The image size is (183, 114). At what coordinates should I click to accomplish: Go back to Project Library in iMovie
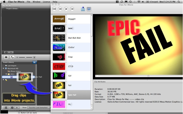[11, 9]
